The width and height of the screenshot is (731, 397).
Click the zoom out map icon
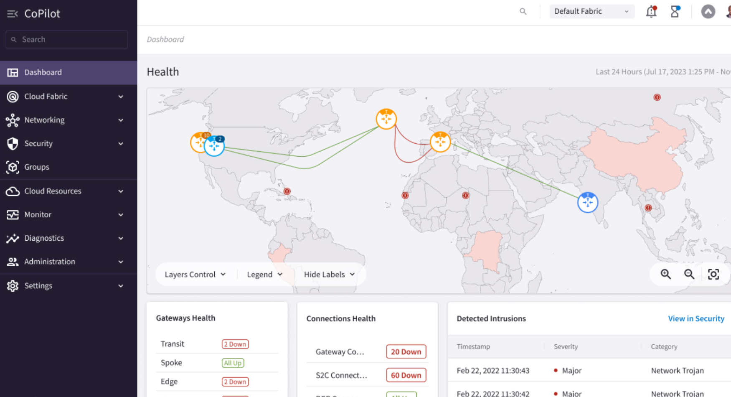(689, 274)
